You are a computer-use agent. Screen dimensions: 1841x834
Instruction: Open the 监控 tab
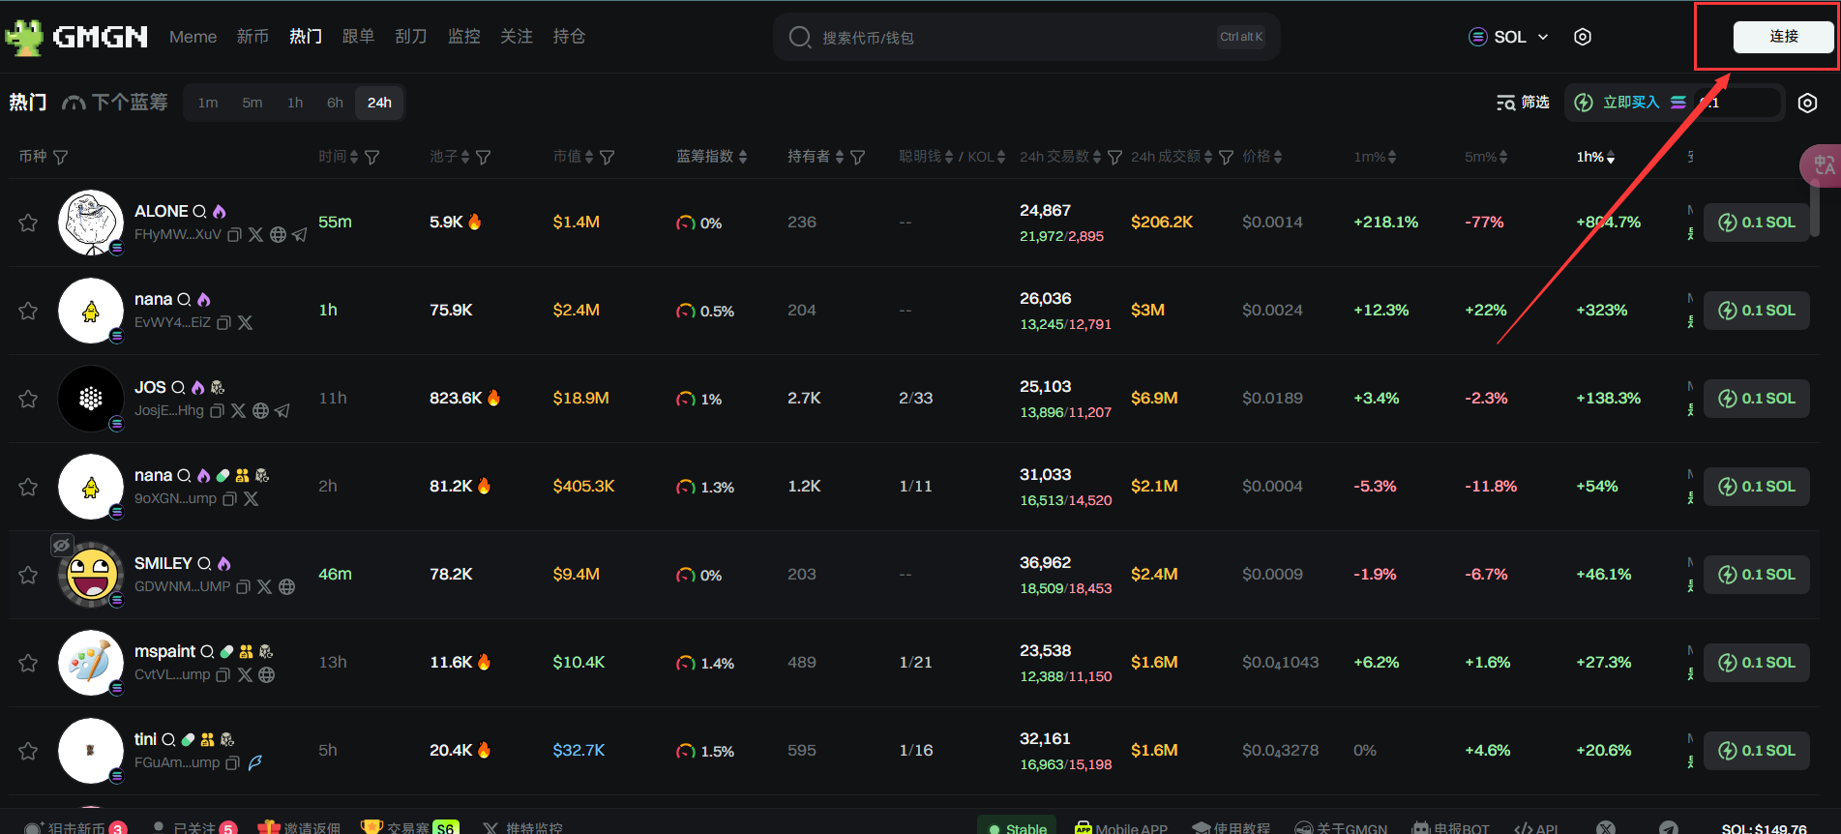pos(463,37)
